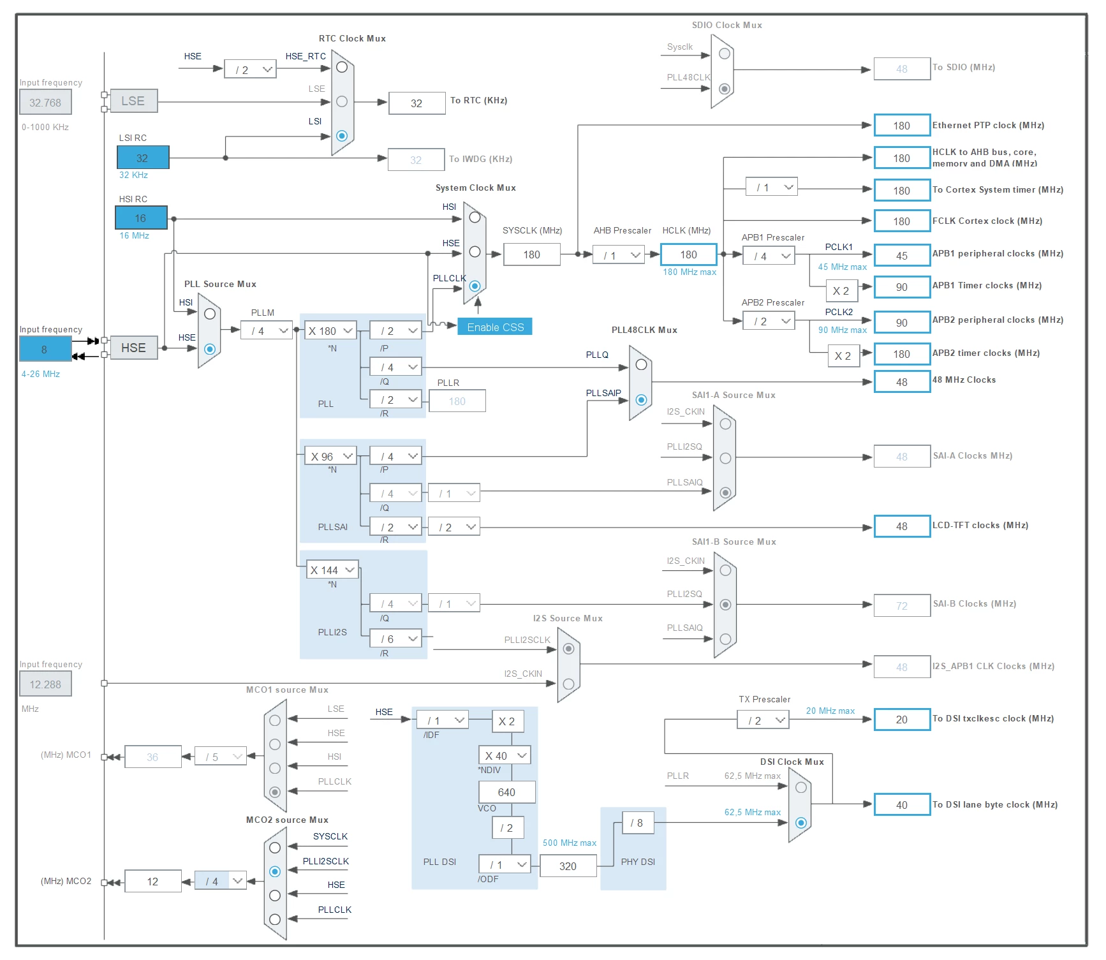Open APB2 Prescaler /2 dropdown

(769, 321)
